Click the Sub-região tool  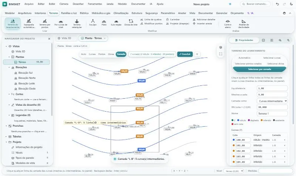[116, 22]
